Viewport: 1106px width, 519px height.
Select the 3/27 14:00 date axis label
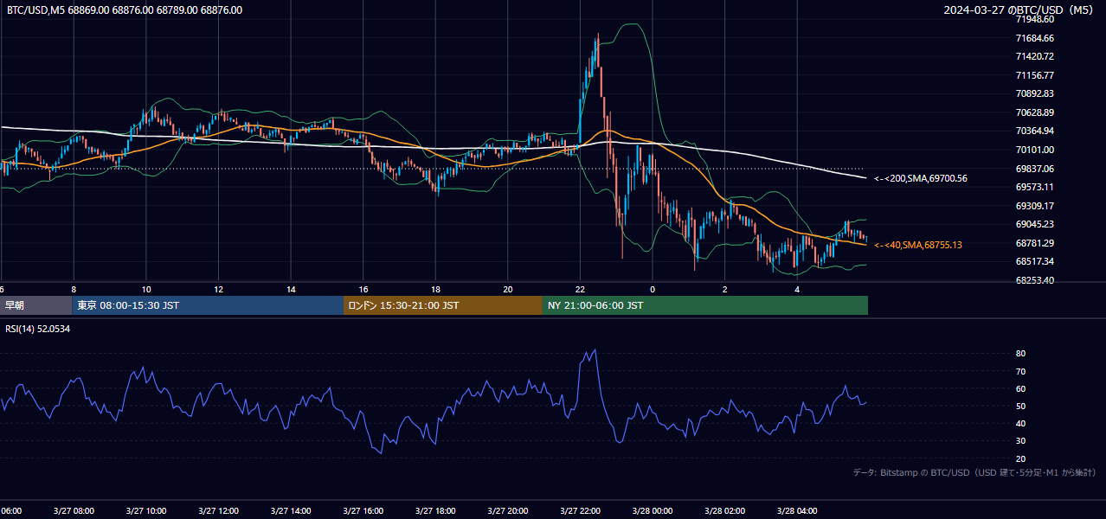(x=291, y=510)
